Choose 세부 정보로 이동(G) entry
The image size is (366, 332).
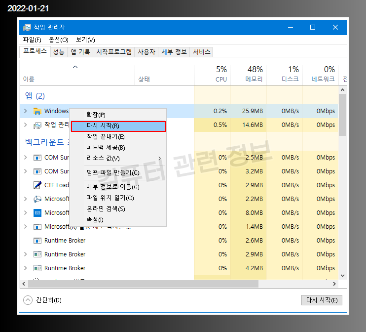pyautogui.click(x=118, y=187)
